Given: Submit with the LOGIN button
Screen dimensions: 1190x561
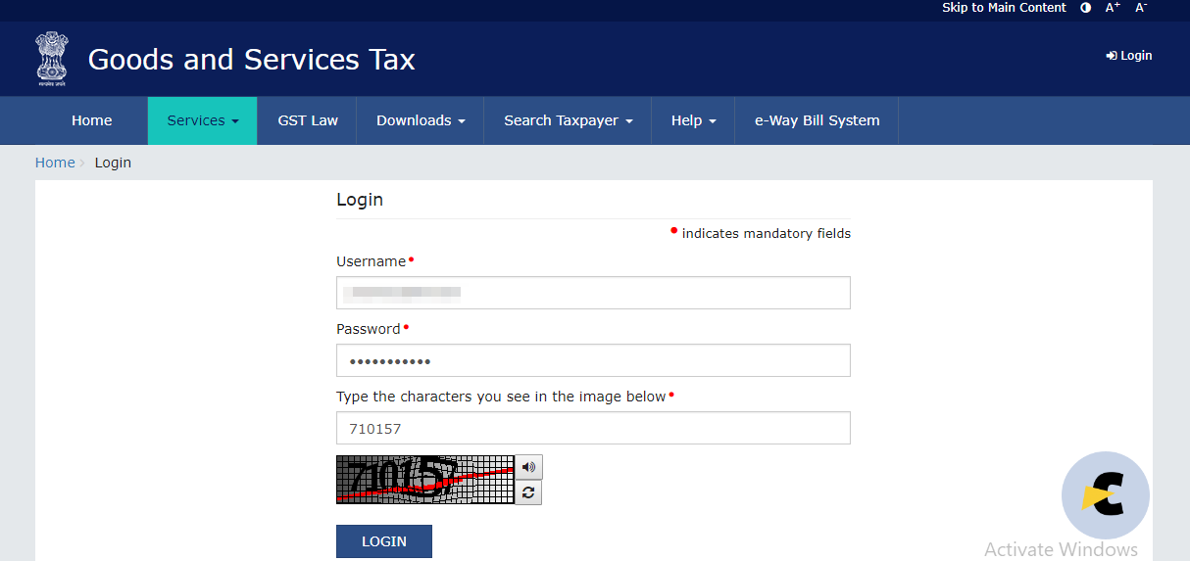Looking at the screenshot, I should click(384, 541).
